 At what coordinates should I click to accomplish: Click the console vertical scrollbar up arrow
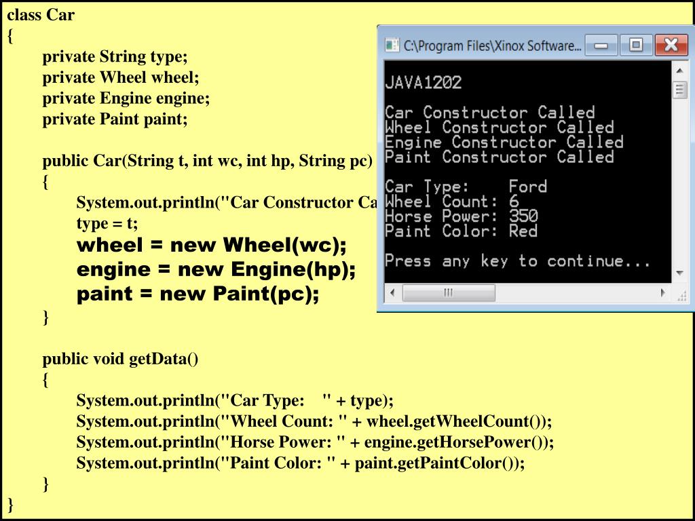click(x=679, y=71)
